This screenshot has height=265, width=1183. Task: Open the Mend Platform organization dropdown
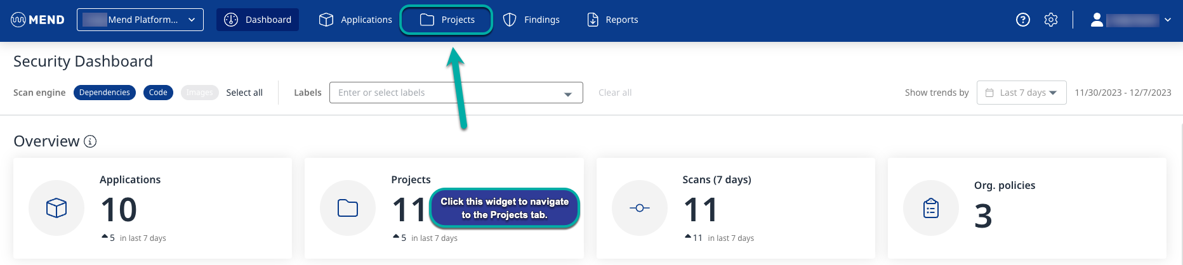tap(140, 20)
